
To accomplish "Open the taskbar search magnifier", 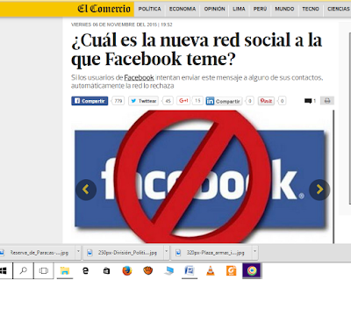I will click(x=23, y=271).
